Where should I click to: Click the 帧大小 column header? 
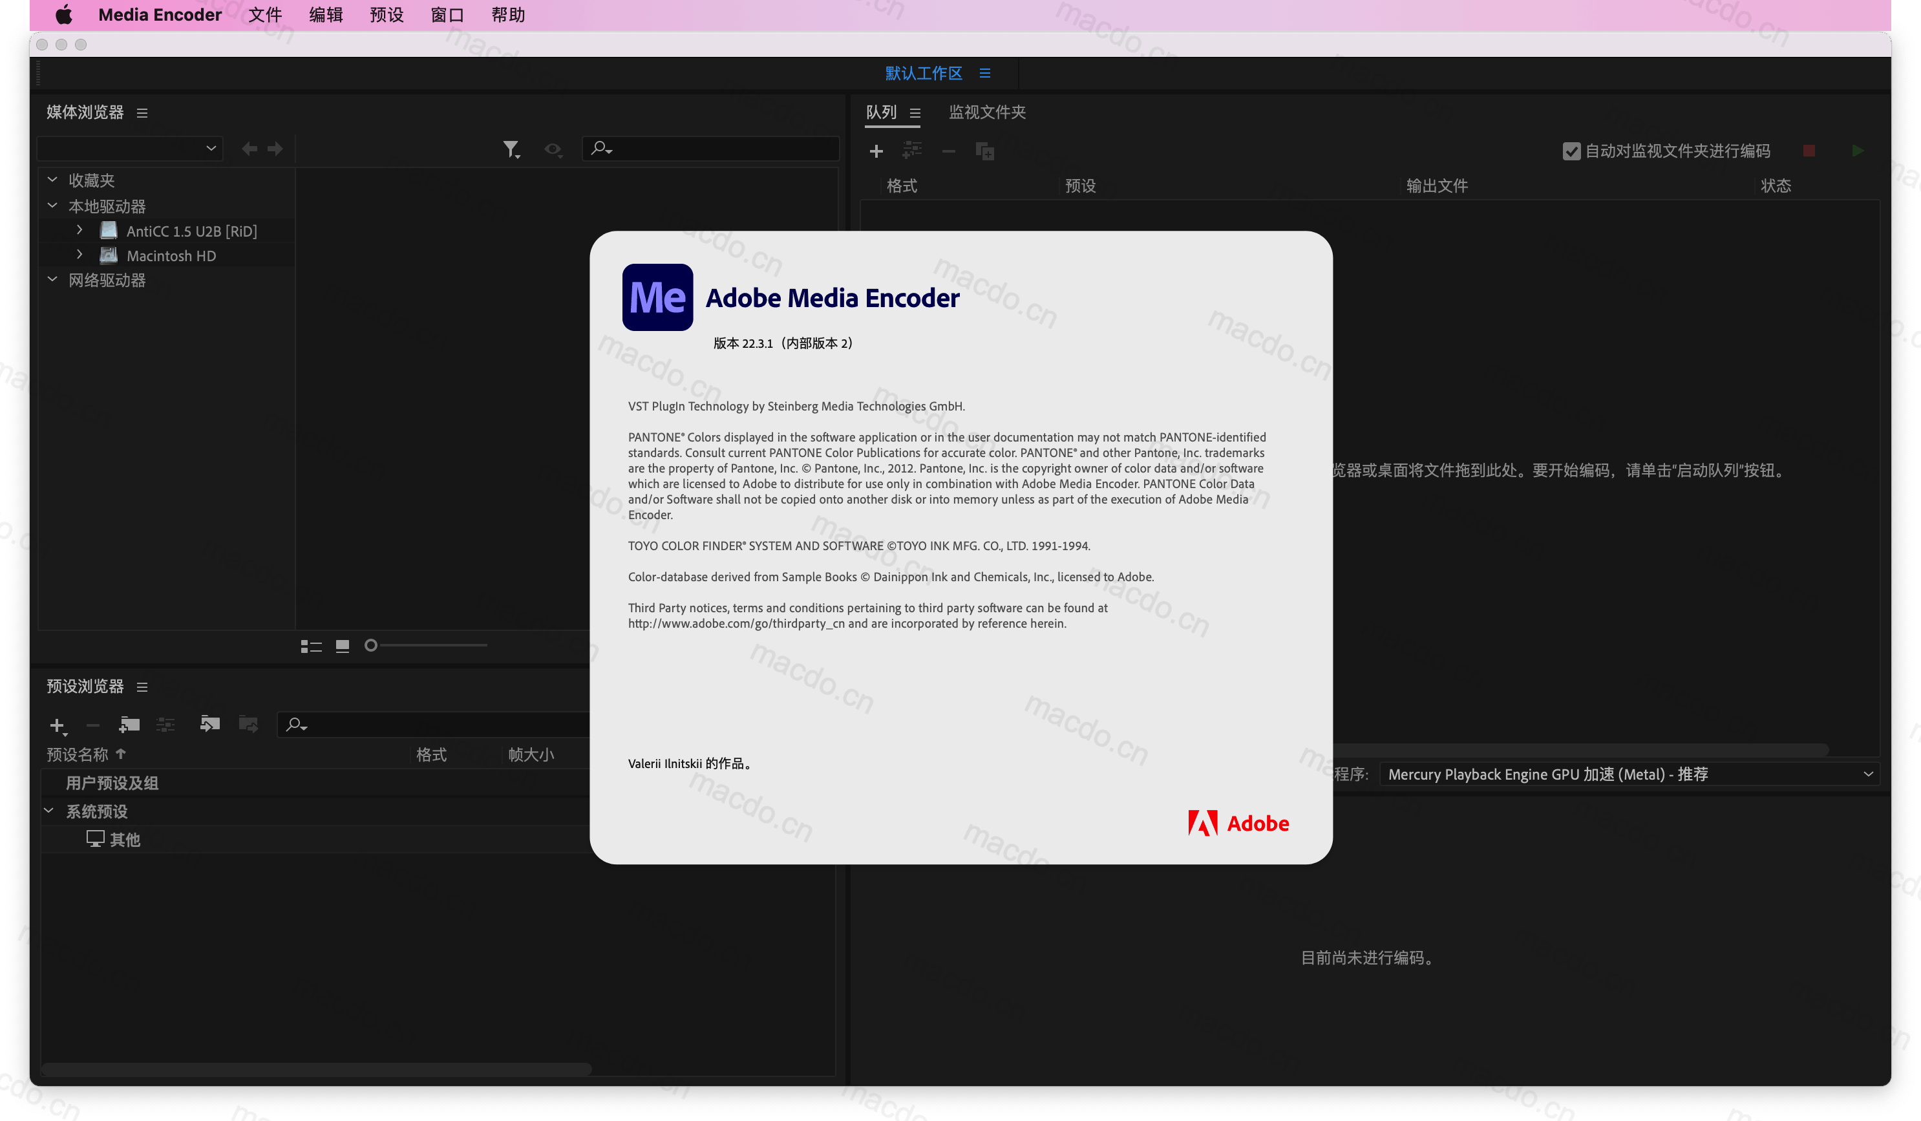pyautogui.click(x=531, y=754)
